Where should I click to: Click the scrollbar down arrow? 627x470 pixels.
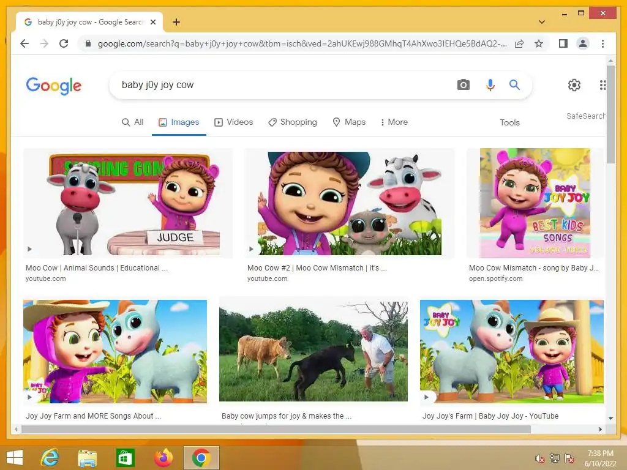(x=610, y=419)
